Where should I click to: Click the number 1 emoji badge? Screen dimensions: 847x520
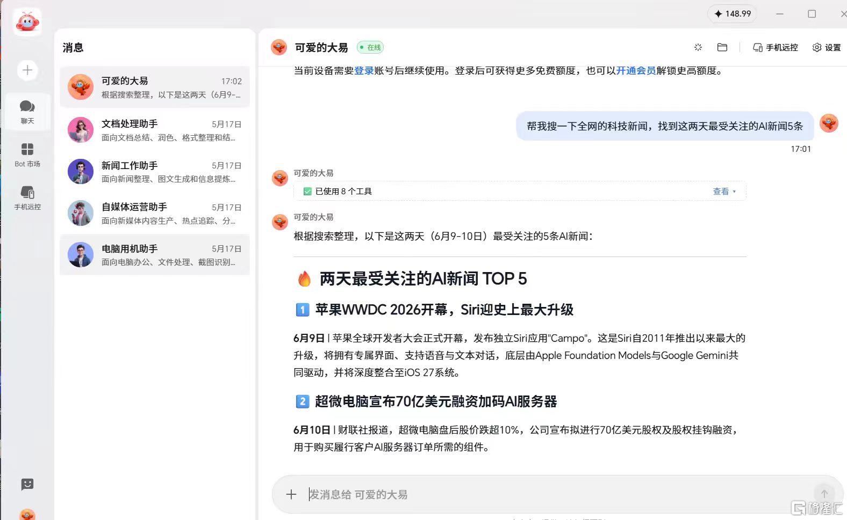(303, 310)
